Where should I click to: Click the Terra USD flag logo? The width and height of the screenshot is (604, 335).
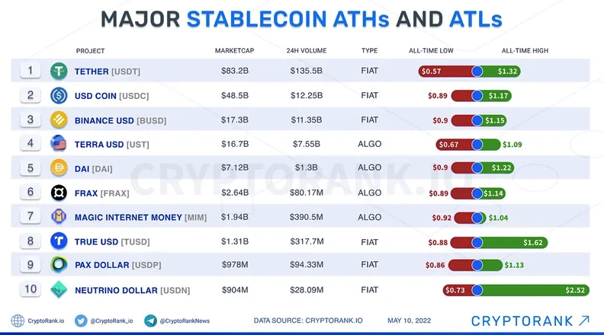pyautogui.click(x=59, y=143)
